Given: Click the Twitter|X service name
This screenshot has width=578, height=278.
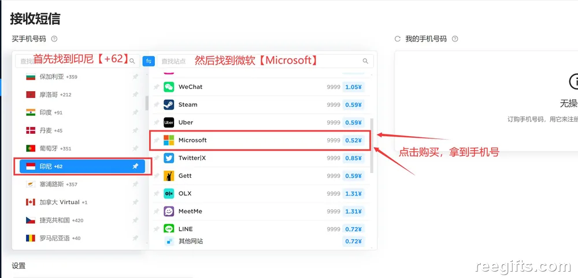Looking at the screenshot, I should tap(192, 158).
